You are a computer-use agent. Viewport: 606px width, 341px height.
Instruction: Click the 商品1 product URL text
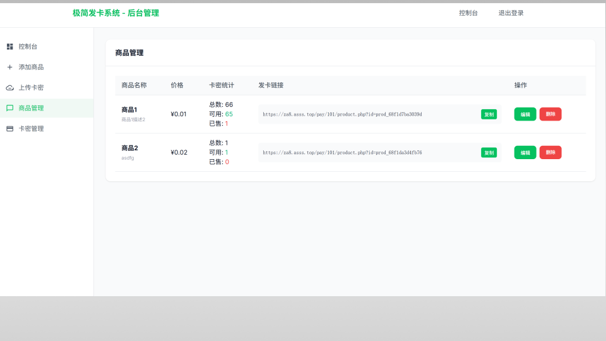[342, 114]
